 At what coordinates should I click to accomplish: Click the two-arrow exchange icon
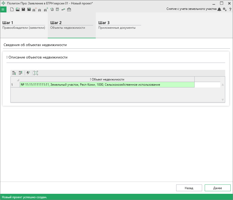(63, 10)
